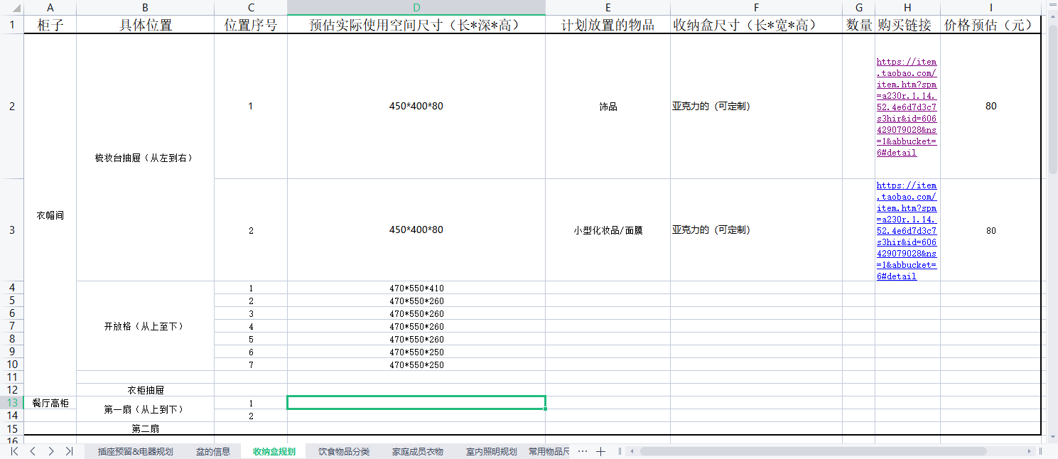Open the 室内照明规划 sheet tab
Image resolution: width=1058 pixels, height=459 pixels.
[x=492, y=451]
